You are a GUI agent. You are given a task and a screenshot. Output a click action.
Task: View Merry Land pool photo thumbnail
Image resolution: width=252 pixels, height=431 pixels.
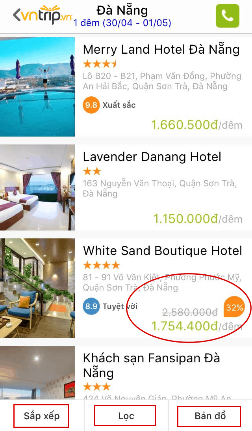[37, 87]
